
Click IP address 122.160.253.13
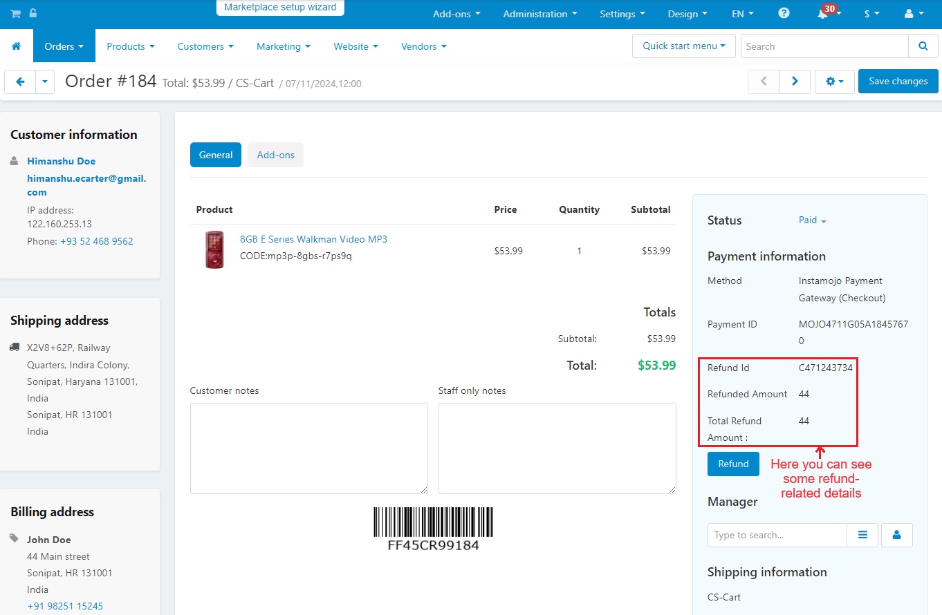click(59, 225)
